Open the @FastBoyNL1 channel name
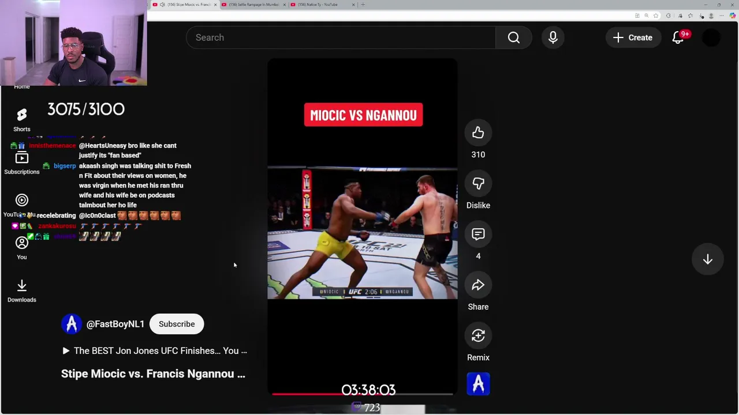 pyautogui.click(x=115, y=324)
